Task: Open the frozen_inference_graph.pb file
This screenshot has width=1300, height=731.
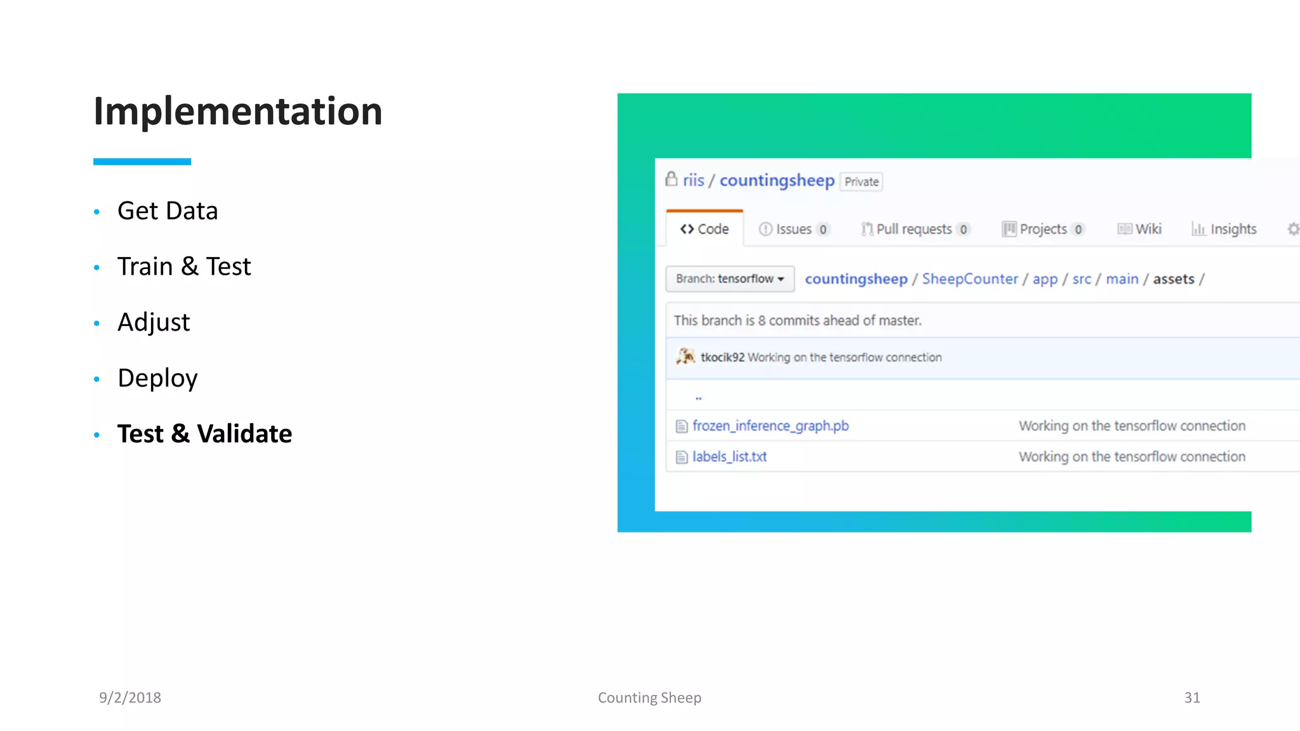Action: pyautogui.click(x=771, y=426)
